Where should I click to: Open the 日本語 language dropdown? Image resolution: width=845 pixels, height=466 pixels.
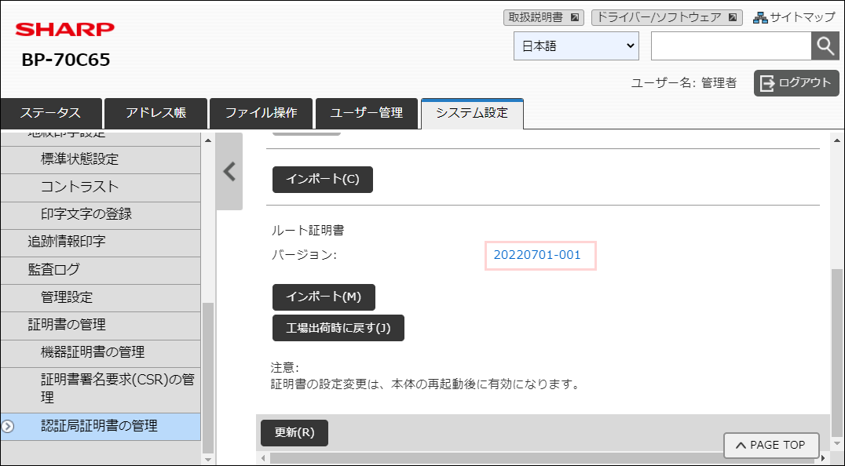coord(576,46)
